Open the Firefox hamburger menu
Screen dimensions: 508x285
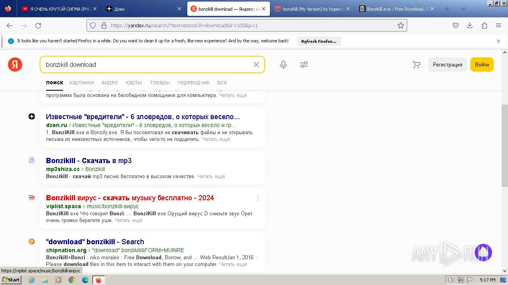point(498,25)
